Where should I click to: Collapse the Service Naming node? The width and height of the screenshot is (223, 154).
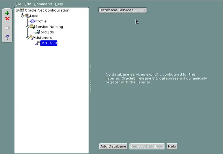point(28,27)
